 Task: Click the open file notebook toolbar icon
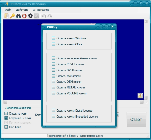(x=7, y=16)
